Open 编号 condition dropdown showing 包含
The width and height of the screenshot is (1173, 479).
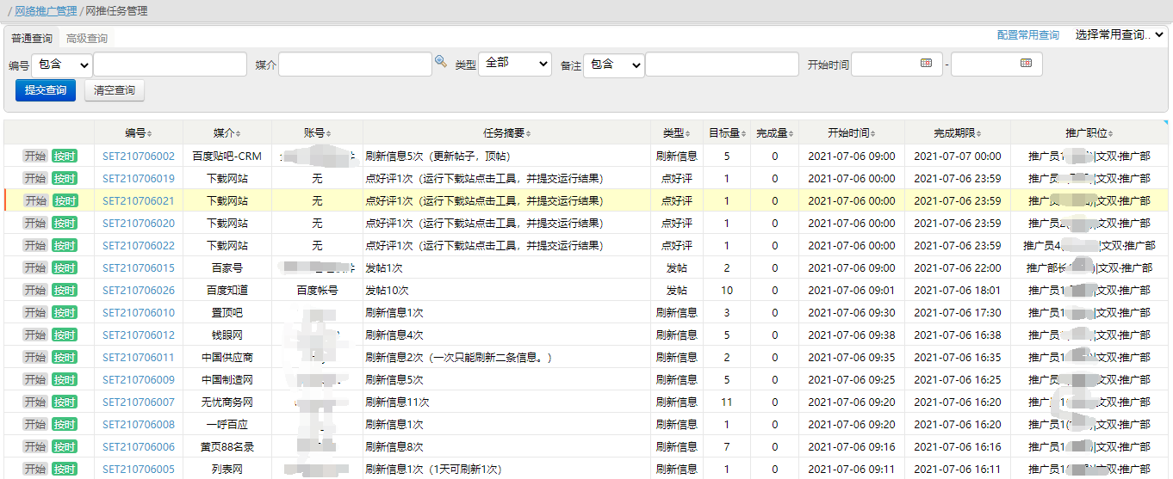(62, 64)
